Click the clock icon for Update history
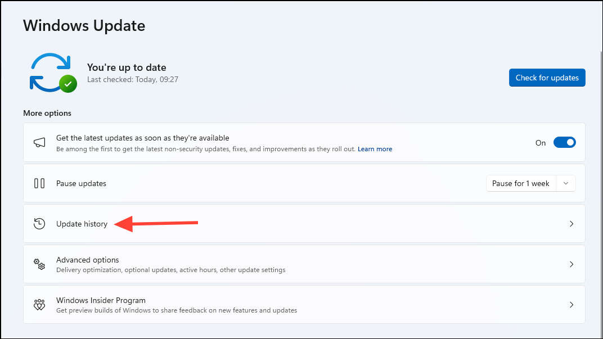The height and width of the screenshot is (339, 603). point(39,224)
